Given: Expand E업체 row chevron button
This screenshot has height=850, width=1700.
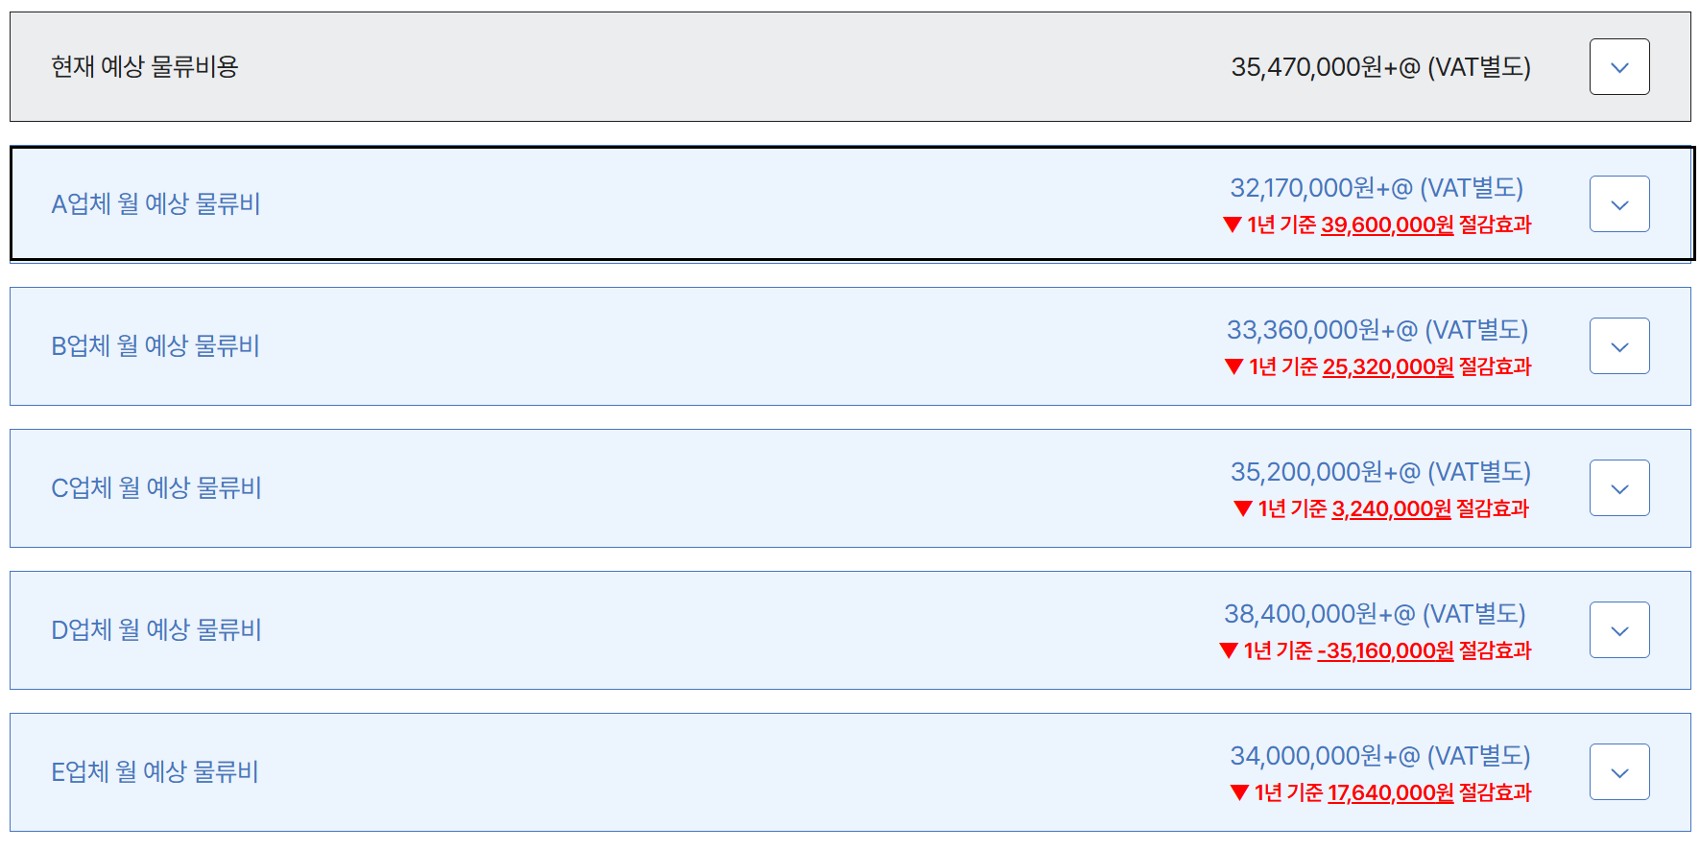Looking at the screenshot, I should (x=1618, y=772).
